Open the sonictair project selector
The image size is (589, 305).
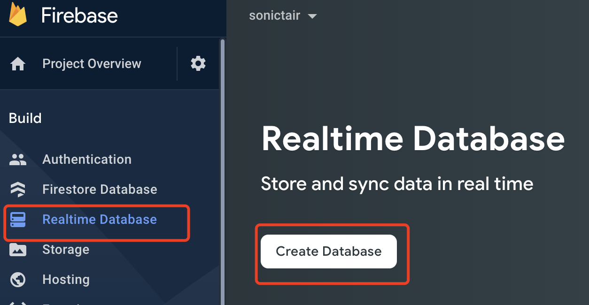point(275,15)
